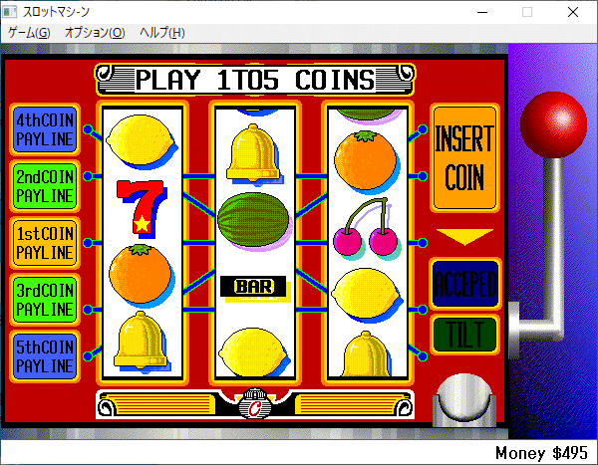Image resolution: width=598 pixels, height=465 pixels.
Task: Click the orange on the left reel
Action: tap(142, 275)
